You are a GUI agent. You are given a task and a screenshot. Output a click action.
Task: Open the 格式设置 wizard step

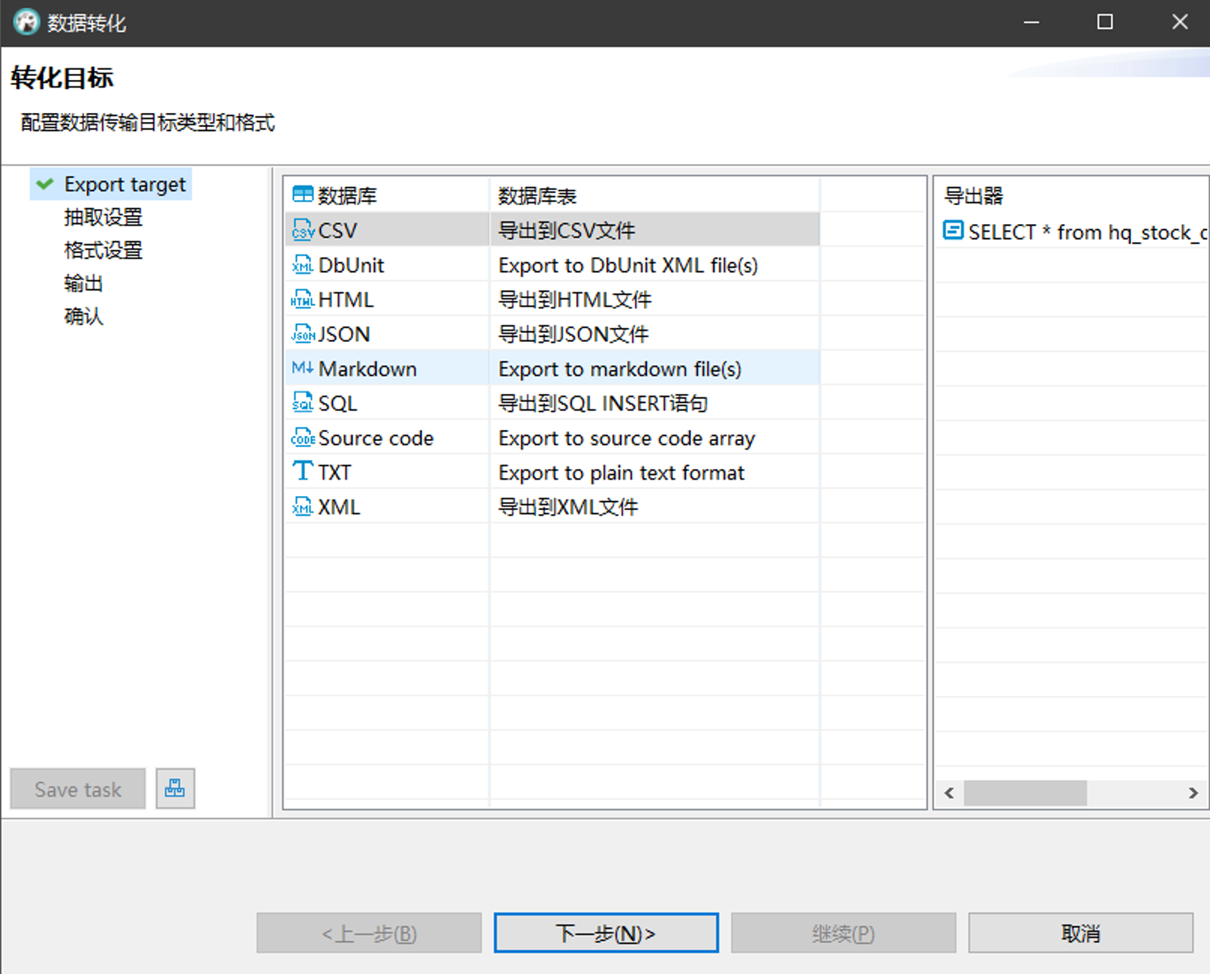[x=102, y=250]
